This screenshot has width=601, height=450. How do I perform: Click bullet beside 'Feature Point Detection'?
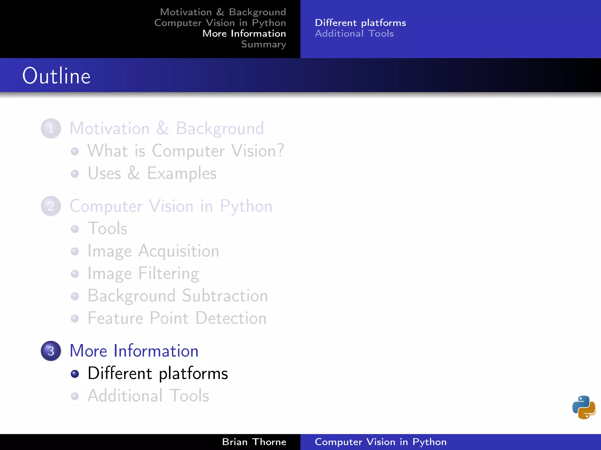tap(75, 318)
